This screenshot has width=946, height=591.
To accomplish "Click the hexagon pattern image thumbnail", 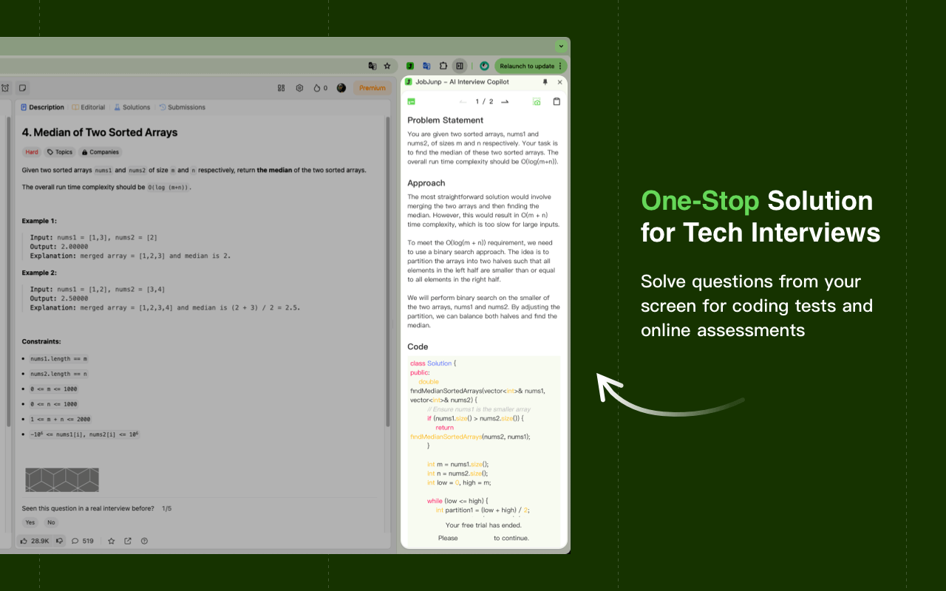I will point(62,479).
